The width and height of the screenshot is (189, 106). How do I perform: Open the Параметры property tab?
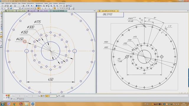[x=21, y=99]
